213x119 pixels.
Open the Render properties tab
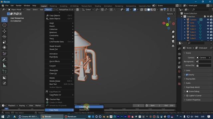[x=179, y=54]
